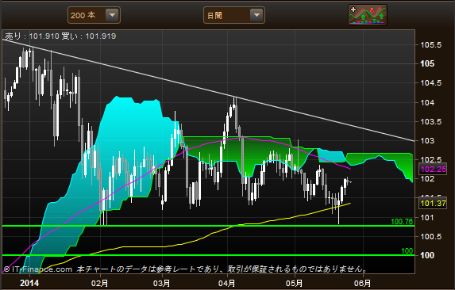455x290 pixels.
Task: Open the IT-Finance.com copyright link
Action: [x=38, y=269]
